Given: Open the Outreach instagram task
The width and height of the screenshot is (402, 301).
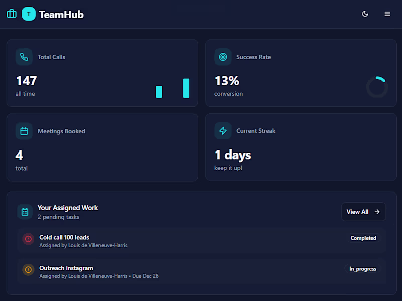Looking at the screenshot, I should tap(66, 268).
